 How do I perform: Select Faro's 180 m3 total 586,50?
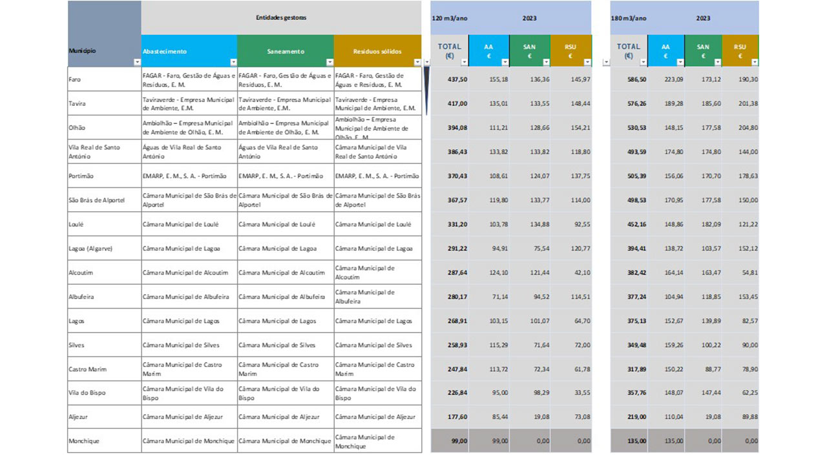[629, 79]
